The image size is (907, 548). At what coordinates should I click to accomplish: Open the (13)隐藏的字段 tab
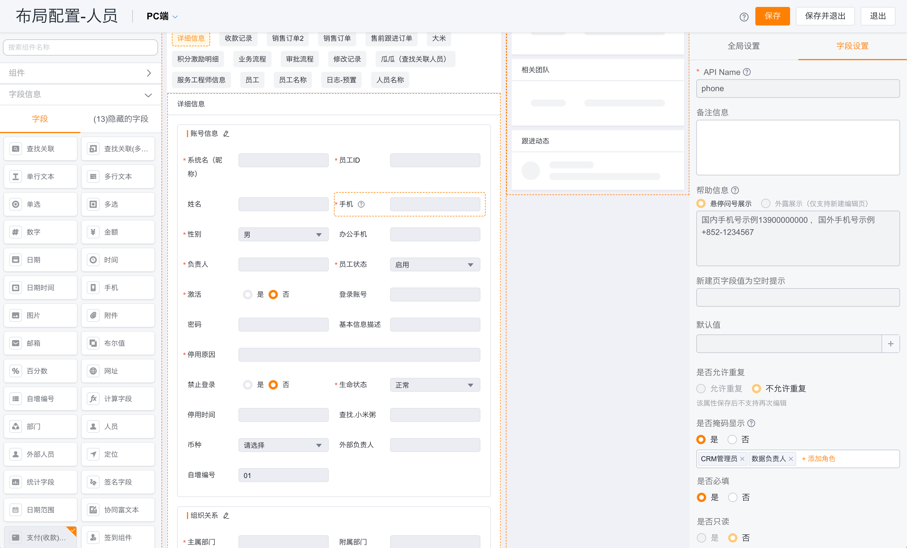120,119
